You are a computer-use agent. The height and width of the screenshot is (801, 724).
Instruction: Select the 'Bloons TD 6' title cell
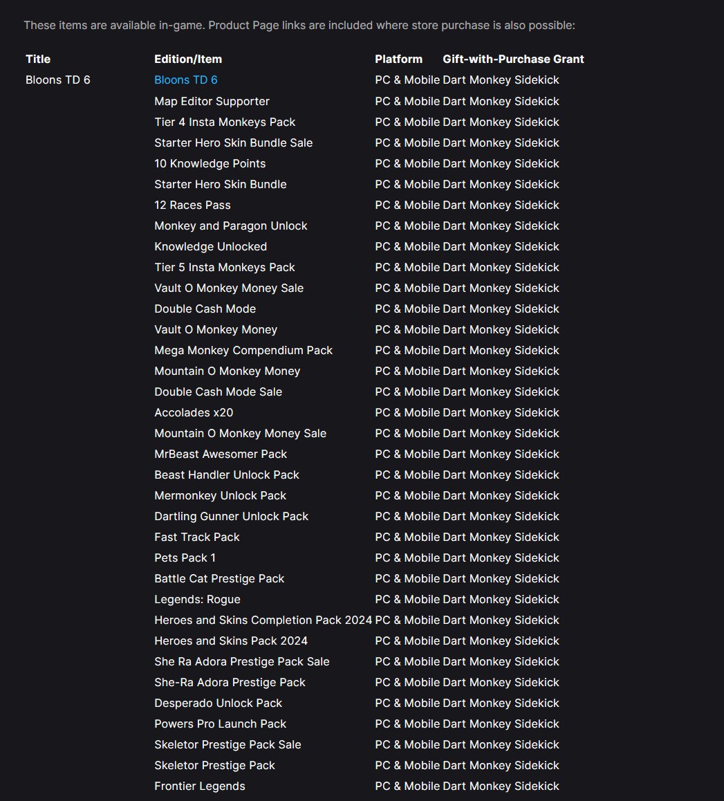point(57,80)
